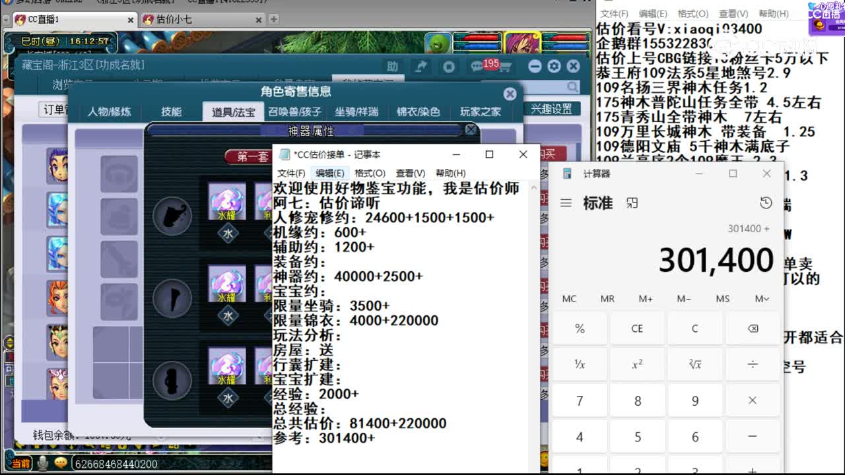Click the line 总共估价：81400+220000 in notepad

360,424
